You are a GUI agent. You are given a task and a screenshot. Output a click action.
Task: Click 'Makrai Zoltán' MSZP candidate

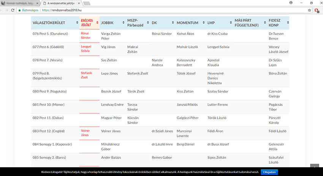133,49
